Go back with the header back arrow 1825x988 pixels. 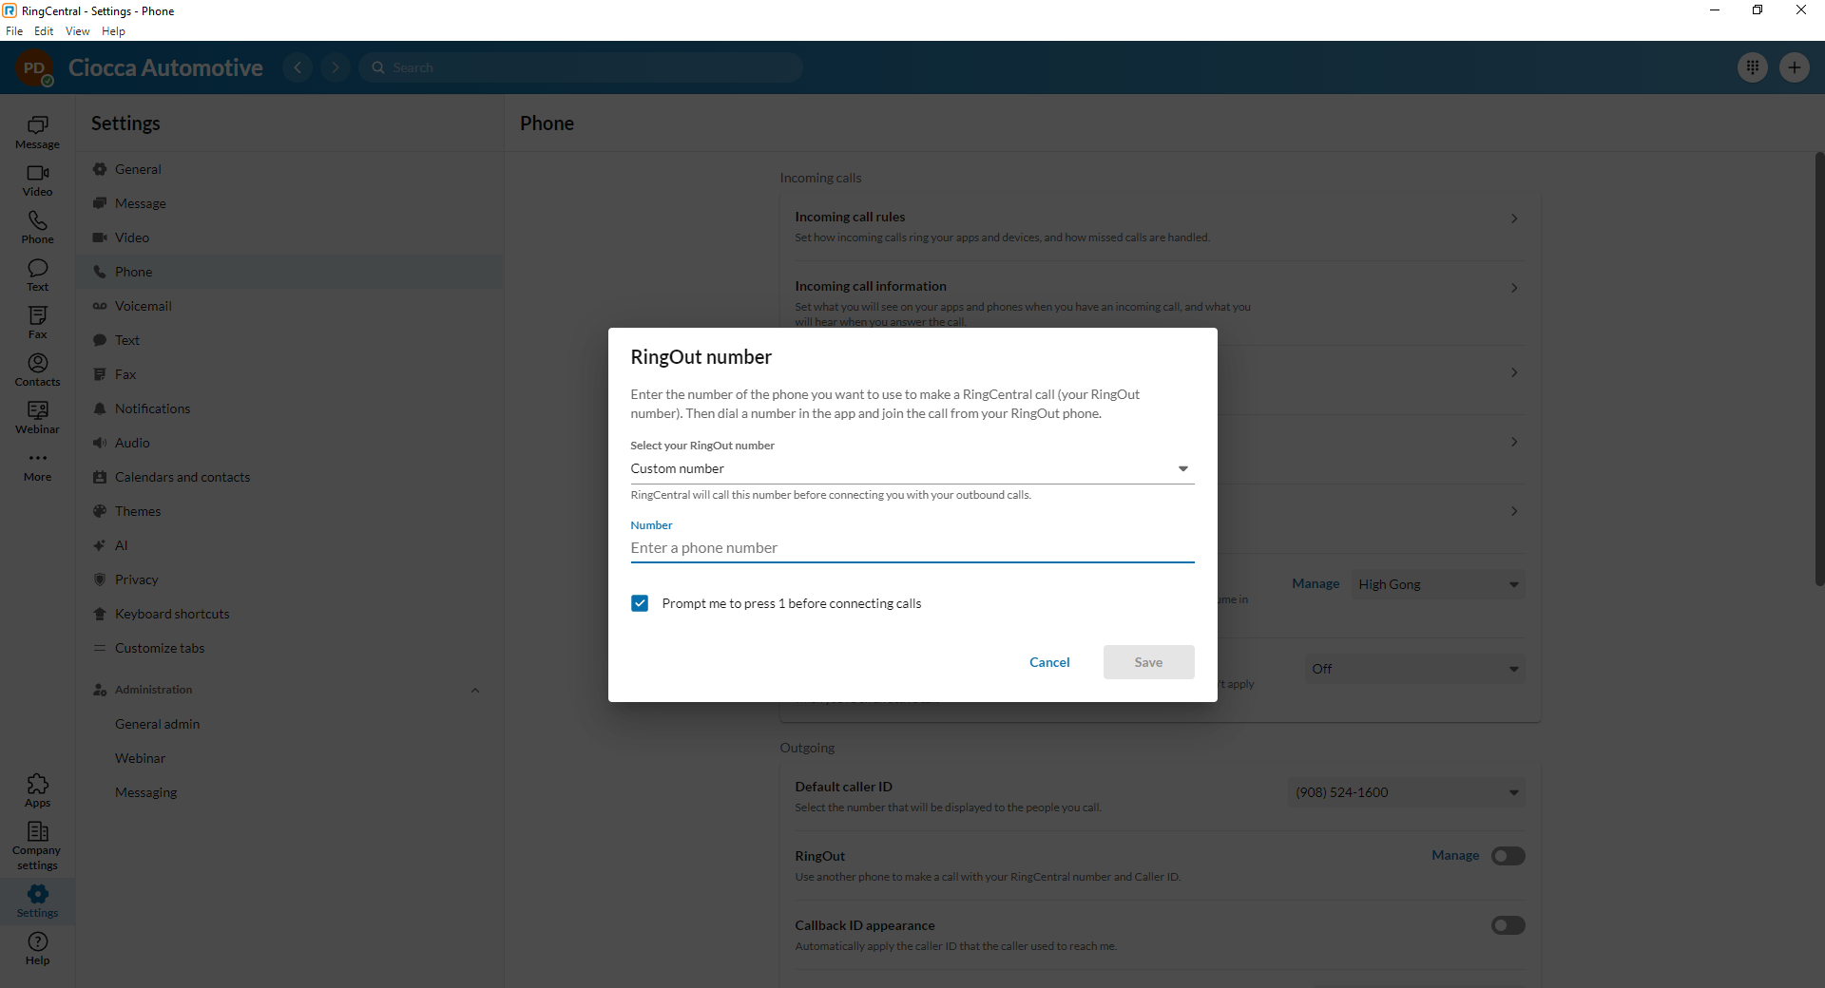298,67
